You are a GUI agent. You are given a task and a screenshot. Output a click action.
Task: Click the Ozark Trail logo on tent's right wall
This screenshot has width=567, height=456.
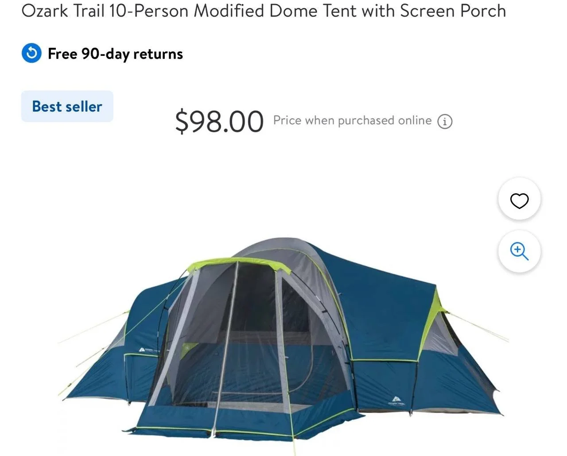396,401
